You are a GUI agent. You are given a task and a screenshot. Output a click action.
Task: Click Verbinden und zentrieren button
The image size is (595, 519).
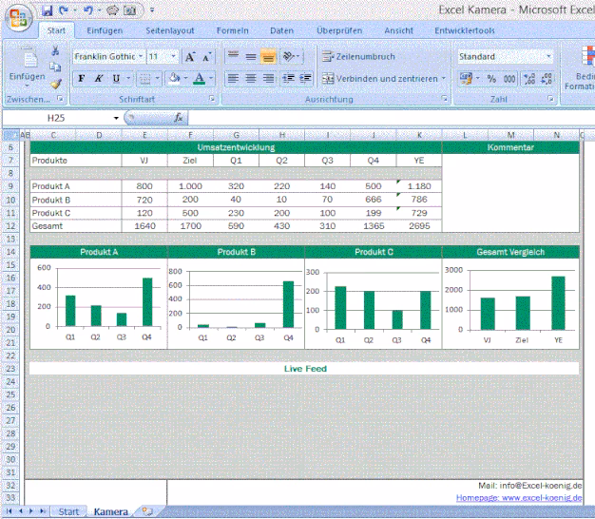click(380, 79)
